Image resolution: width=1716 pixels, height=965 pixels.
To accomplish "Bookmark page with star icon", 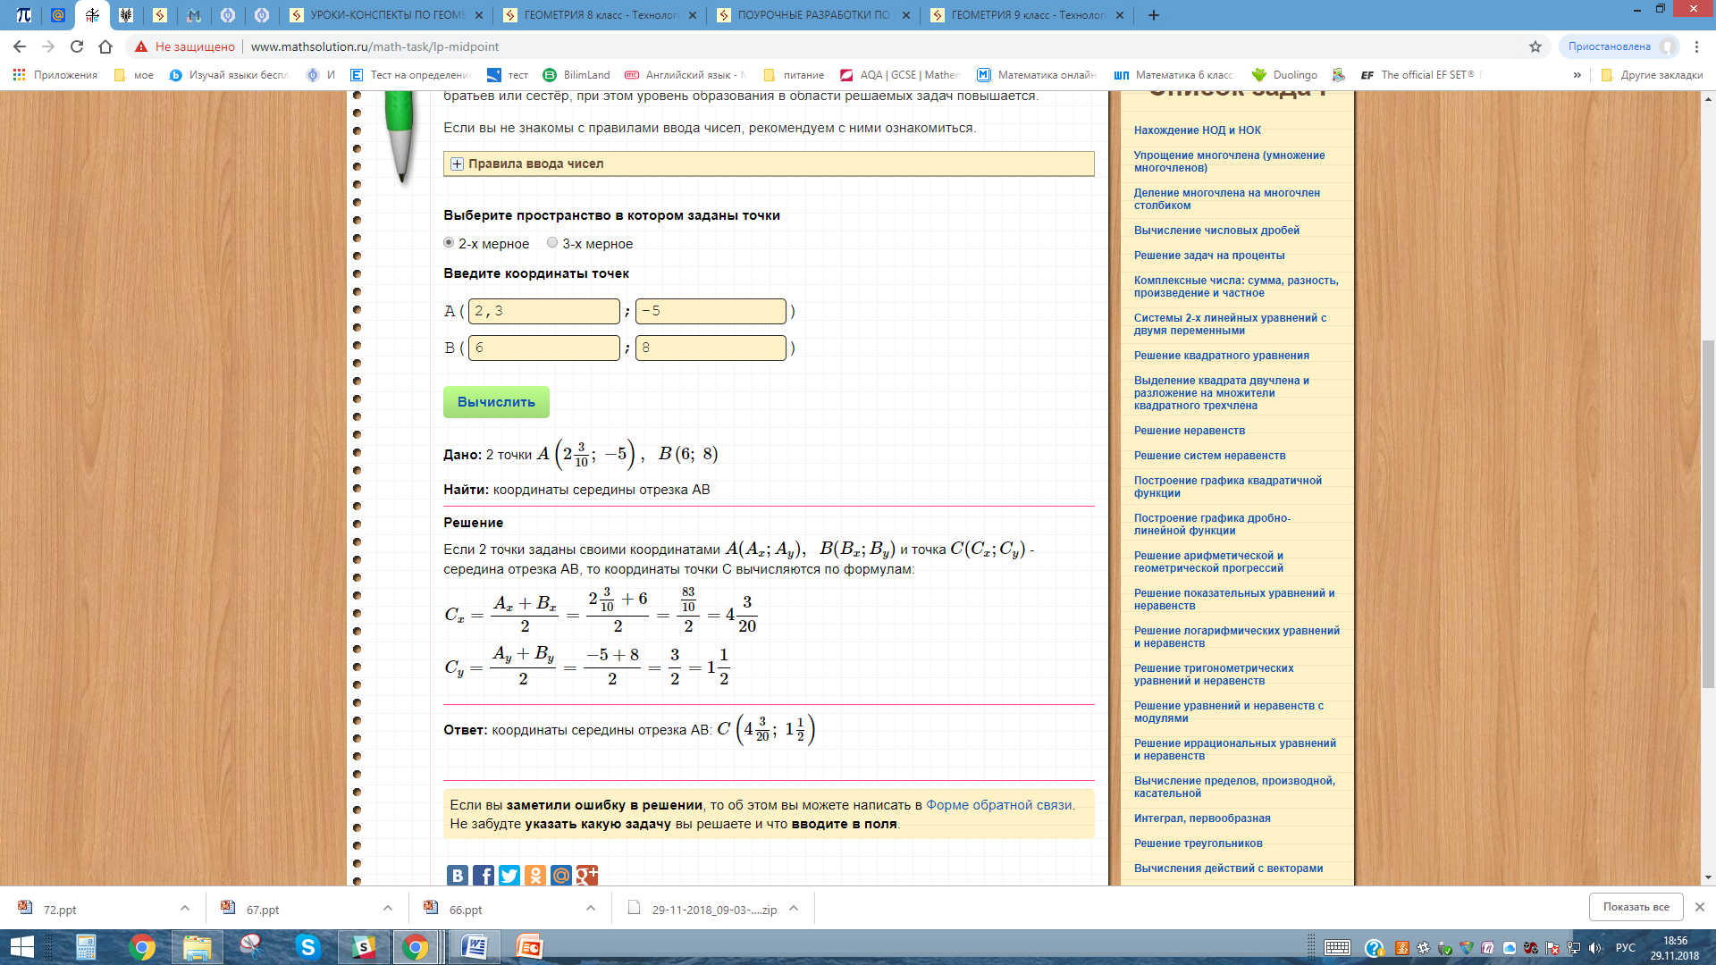I will point(1535,46).
